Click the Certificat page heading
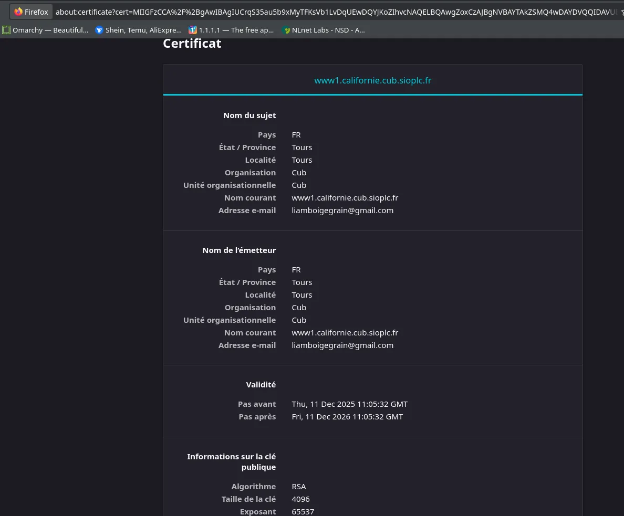The image size is (624, 516). (192, 44)
